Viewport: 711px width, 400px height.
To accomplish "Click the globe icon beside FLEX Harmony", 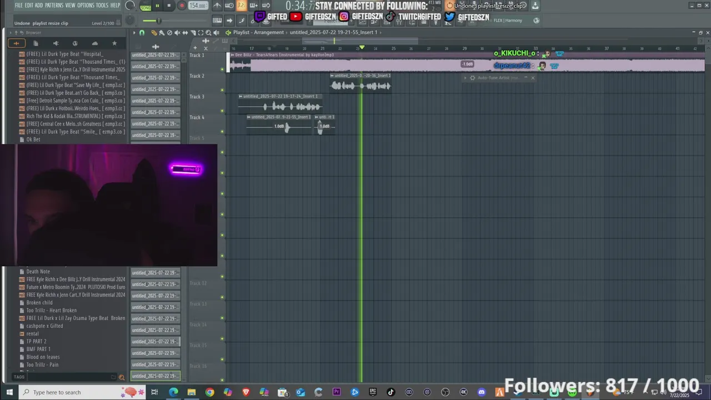I will coord(536,21).
